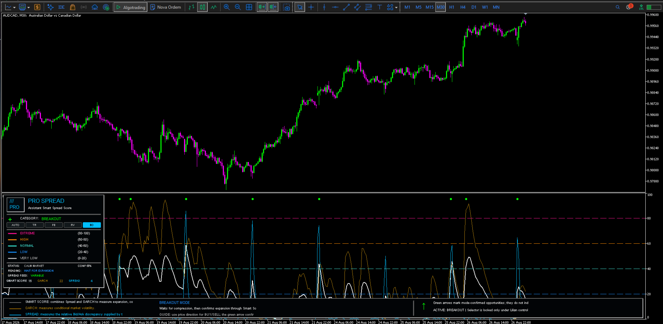
Task: Click the blue sparkle star icon
Action: 50,7
